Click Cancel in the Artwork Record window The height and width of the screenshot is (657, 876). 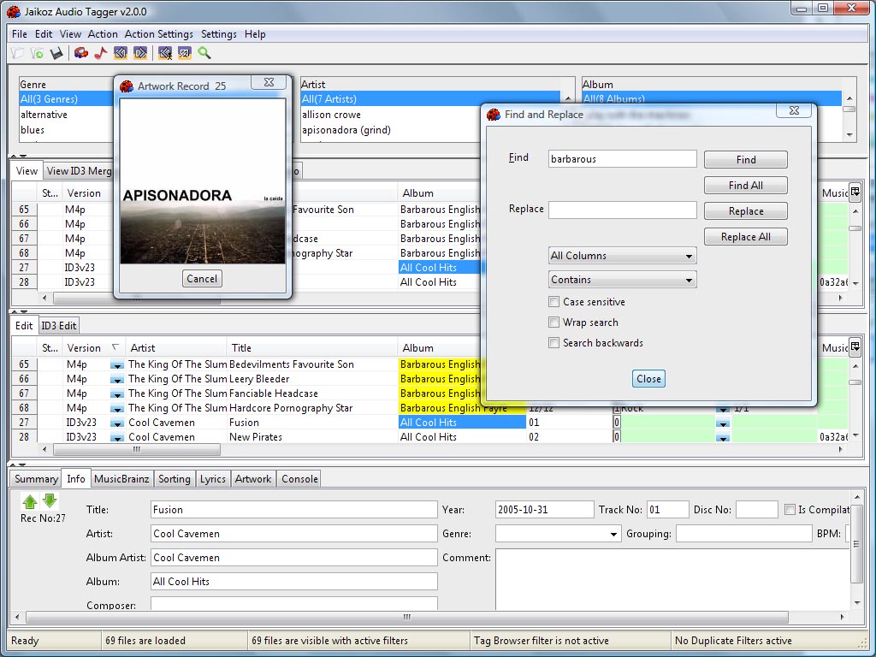tap(202, 279)
